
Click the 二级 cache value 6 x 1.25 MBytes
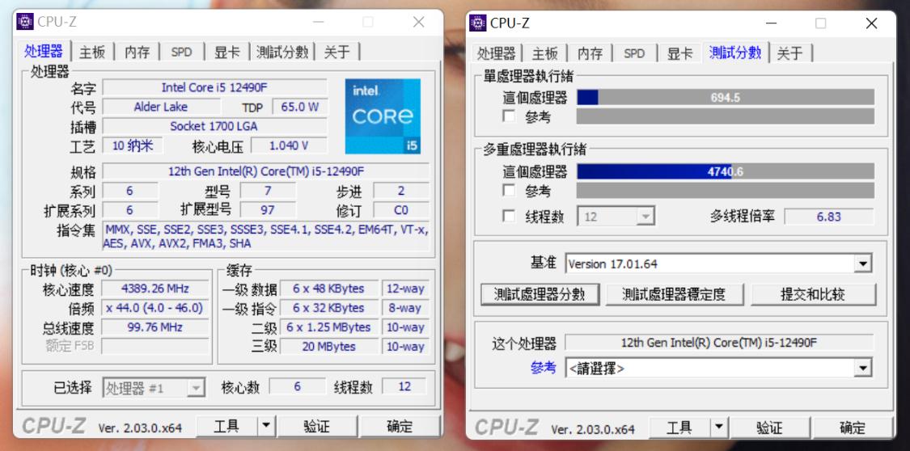click(328, 327)
